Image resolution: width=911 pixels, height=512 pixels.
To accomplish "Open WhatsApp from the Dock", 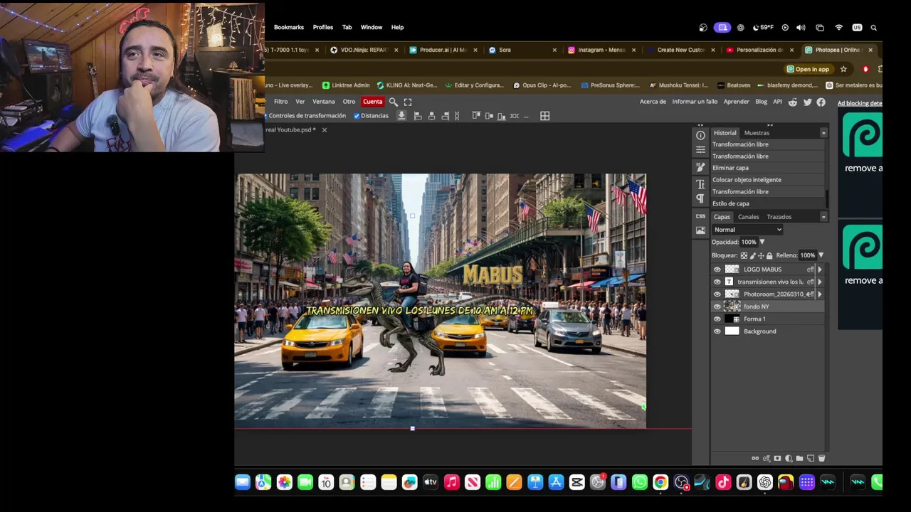I will click(x=639, y=483).
